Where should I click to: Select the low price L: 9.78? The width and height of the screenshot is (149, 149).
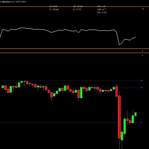[77, 10]
